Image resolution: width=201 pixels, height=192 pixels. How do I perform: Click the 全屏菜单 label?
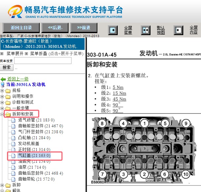point(128,30)
